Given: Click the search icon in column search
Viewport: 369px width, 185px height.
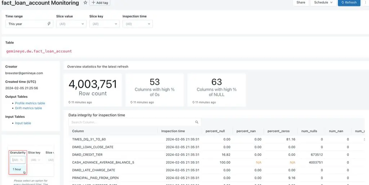Looking at the screenshot, I should 197,122.
